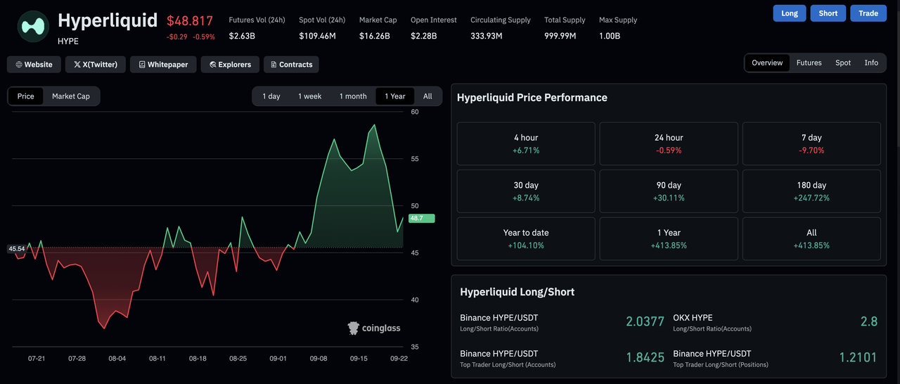Set chart range to 1 week

coord(309,96)
